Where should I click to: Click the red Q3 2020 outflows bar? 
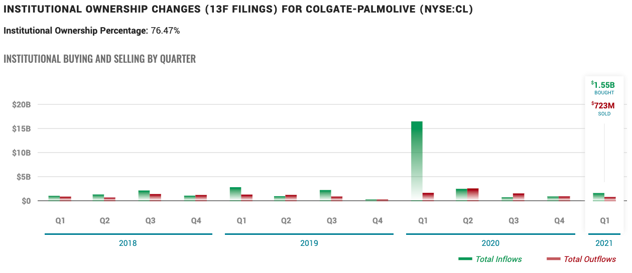pyautogui.click(x=519, y=197)
